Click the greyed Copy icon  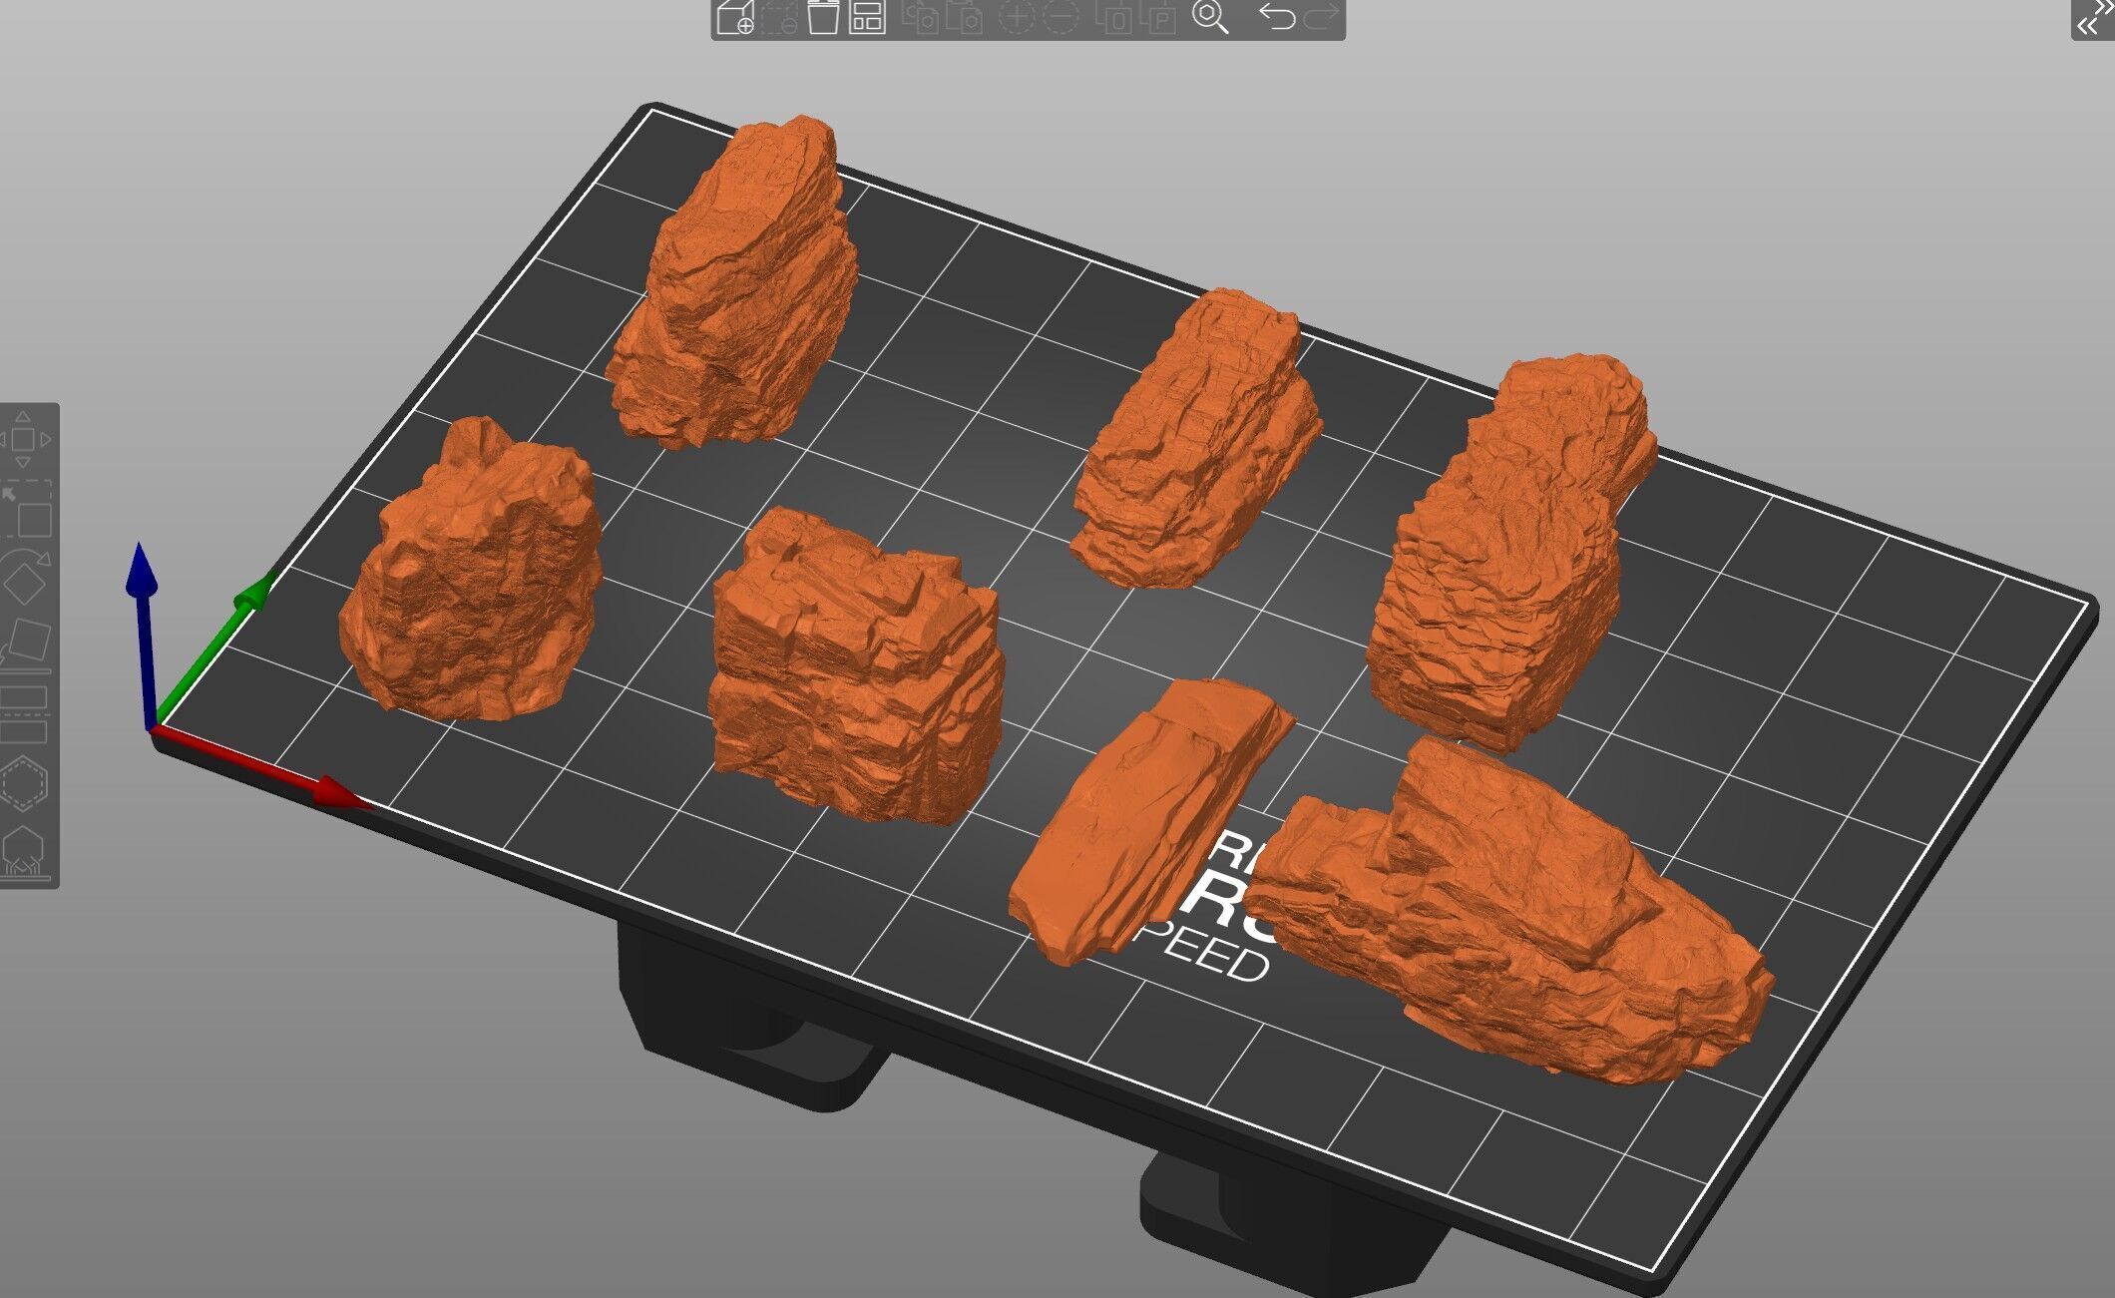920,17
